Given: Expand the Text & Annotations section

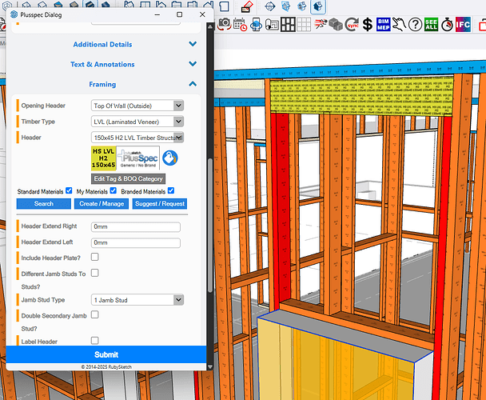Looking at the screenshot, I should pyautogui.click(x=102, y=65).
